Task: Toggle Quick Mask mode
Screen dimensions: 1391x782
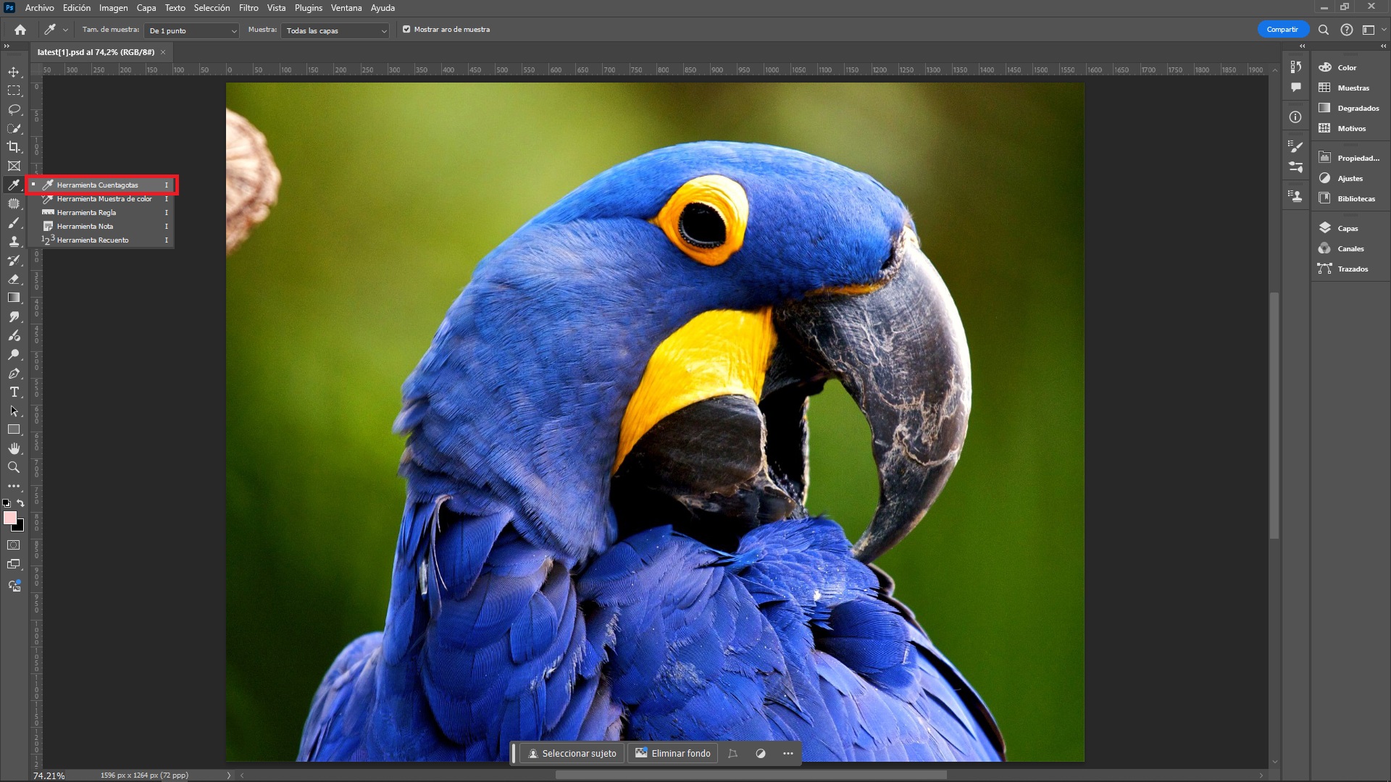Action: 14,545
